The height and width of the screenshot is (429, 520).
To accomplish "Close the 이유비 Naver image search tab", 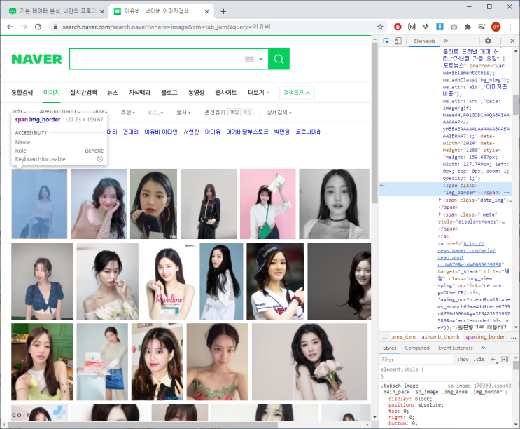I will 206,11.
